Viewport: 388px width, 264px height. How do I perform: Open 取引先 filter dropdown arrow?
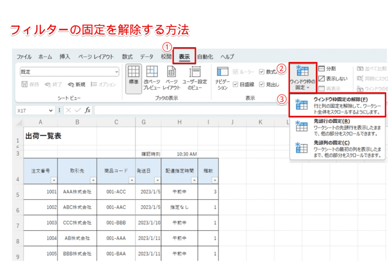point(93,180)
